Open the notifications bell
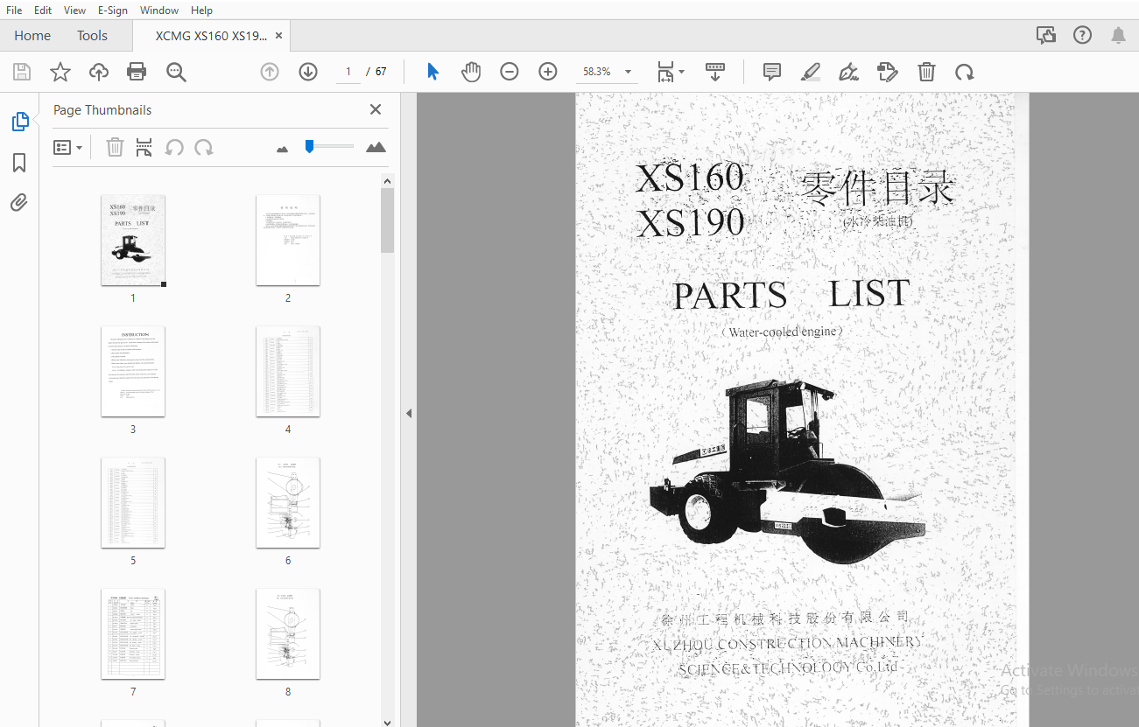 (x=1118, y=35)
